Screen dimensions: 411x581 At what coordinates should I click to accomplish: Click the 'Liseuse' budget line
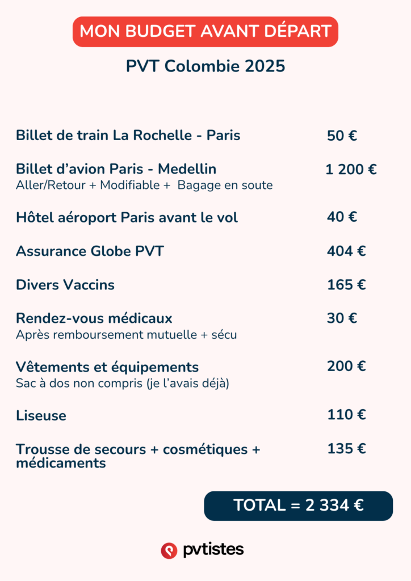(41, 416)
